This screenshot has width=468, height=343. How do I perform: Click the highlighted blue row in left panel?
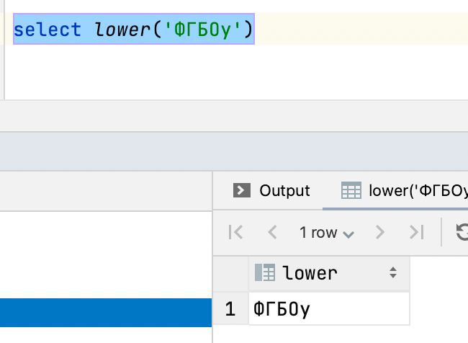click(106, 313)
